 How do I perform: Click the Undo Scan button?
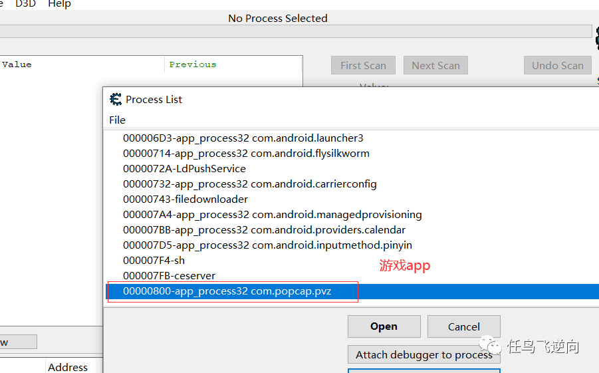pyautogui.click(x=557, y=65)
